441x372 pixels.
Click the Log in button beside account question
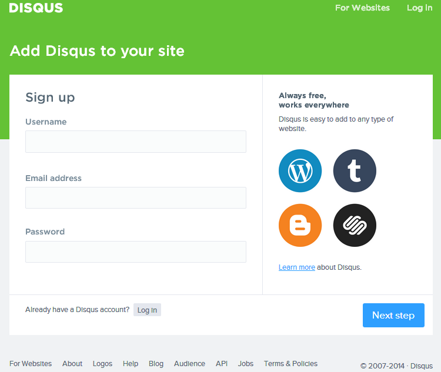147,310
